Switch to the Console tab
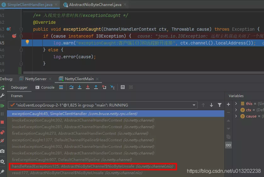This screenshot has height=177, width=264. [45, 87]
